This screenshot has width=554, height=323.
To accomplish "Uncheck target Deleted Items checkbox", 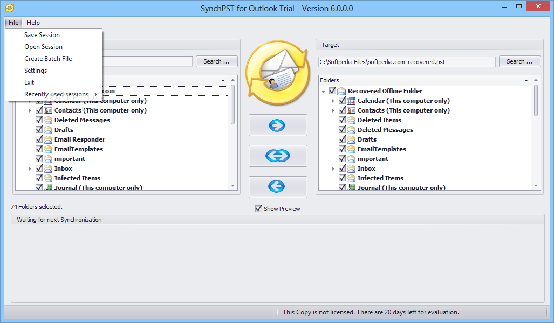I will [x=342, y=120].
